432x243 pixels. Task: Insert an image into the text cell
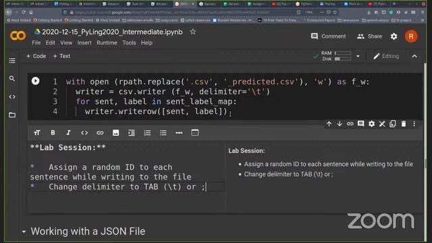point(115,133)
